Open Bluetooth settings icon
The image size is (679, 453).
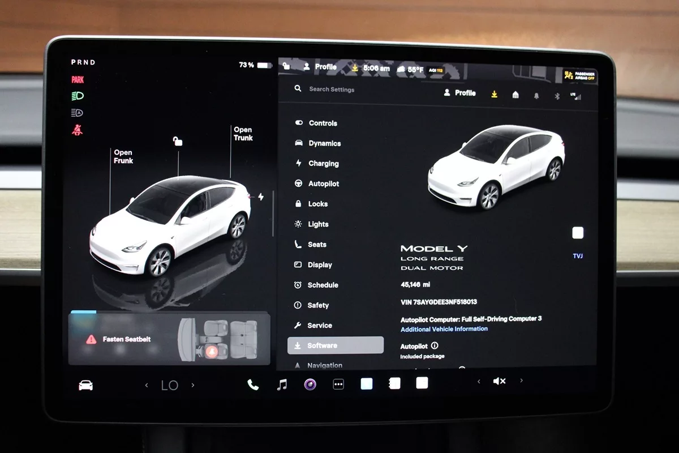(x=557, y=96)
